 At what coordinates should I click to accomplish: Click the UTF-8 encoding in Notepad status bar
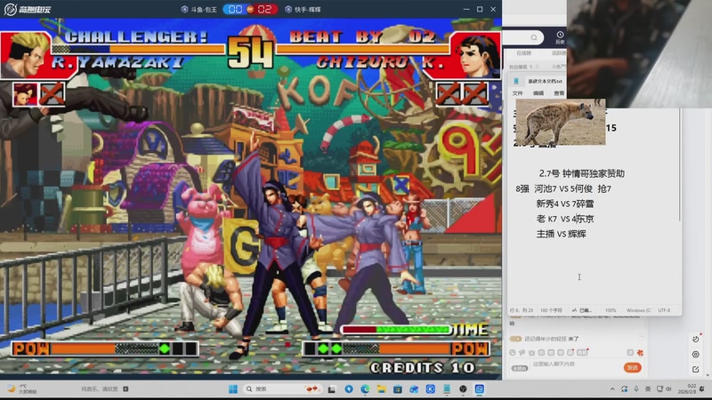tap(664, 310)
